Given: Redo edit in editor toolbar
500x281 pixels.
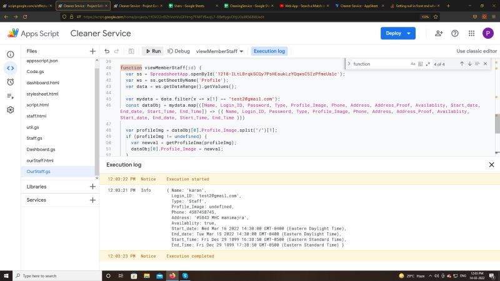Looking at the screenshot, I should point(117,51).
